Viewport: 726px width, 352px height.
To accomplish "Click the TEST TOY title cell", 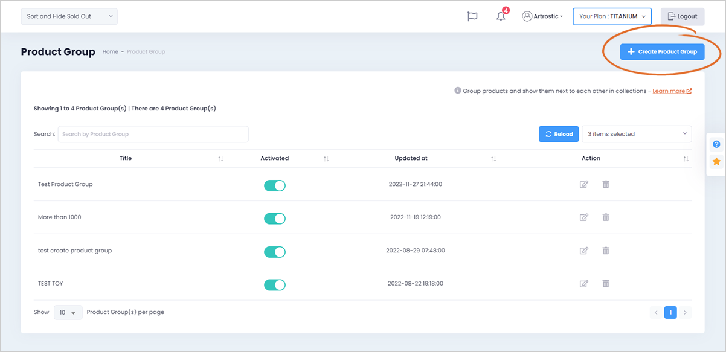I will (x=50, y=284).
